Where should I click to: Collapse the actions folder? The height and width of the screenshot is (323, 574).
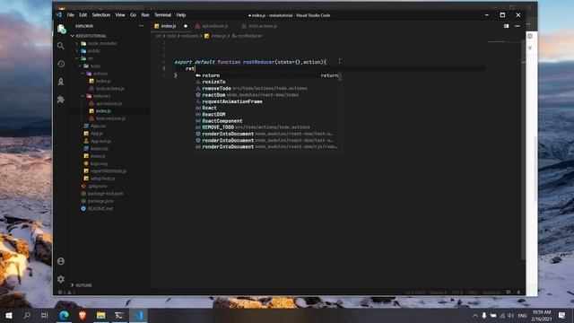coord(100,74)
